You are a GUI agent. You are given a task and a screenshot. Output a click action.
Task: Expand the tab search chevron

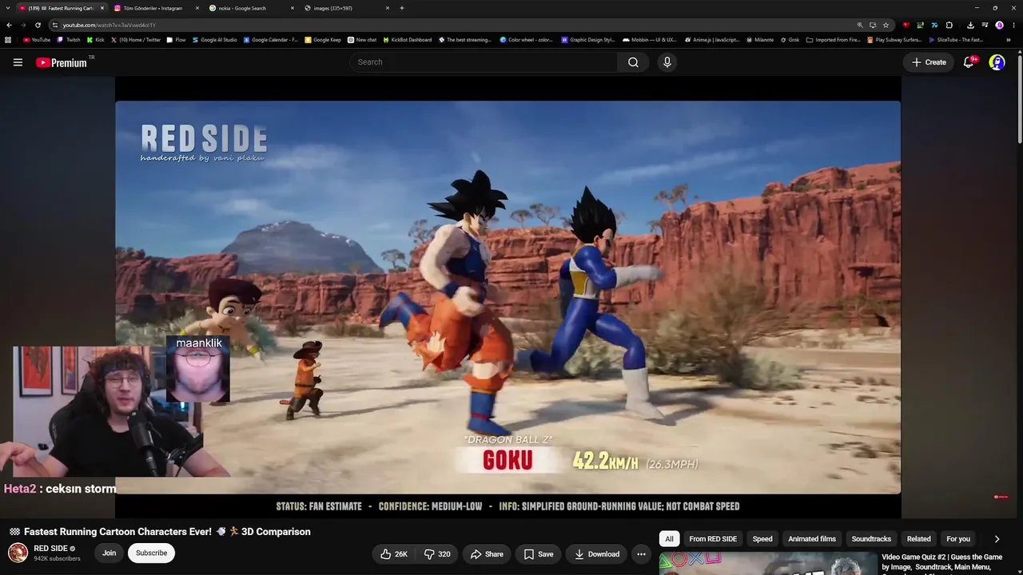point(8,8)
